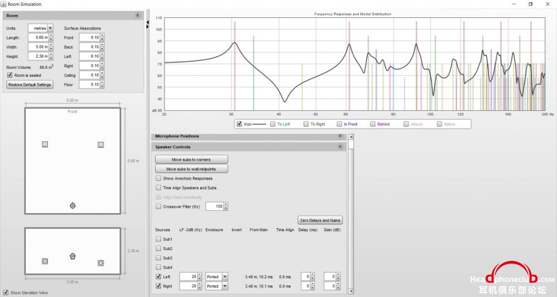557x297 pixels.
Task: Click Zero Delays and Gains
Action: [320, 220]
